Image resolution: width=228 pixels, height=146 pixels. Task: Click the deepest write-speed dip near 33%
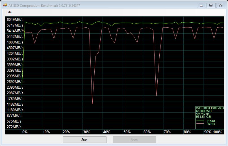[92, 103]
